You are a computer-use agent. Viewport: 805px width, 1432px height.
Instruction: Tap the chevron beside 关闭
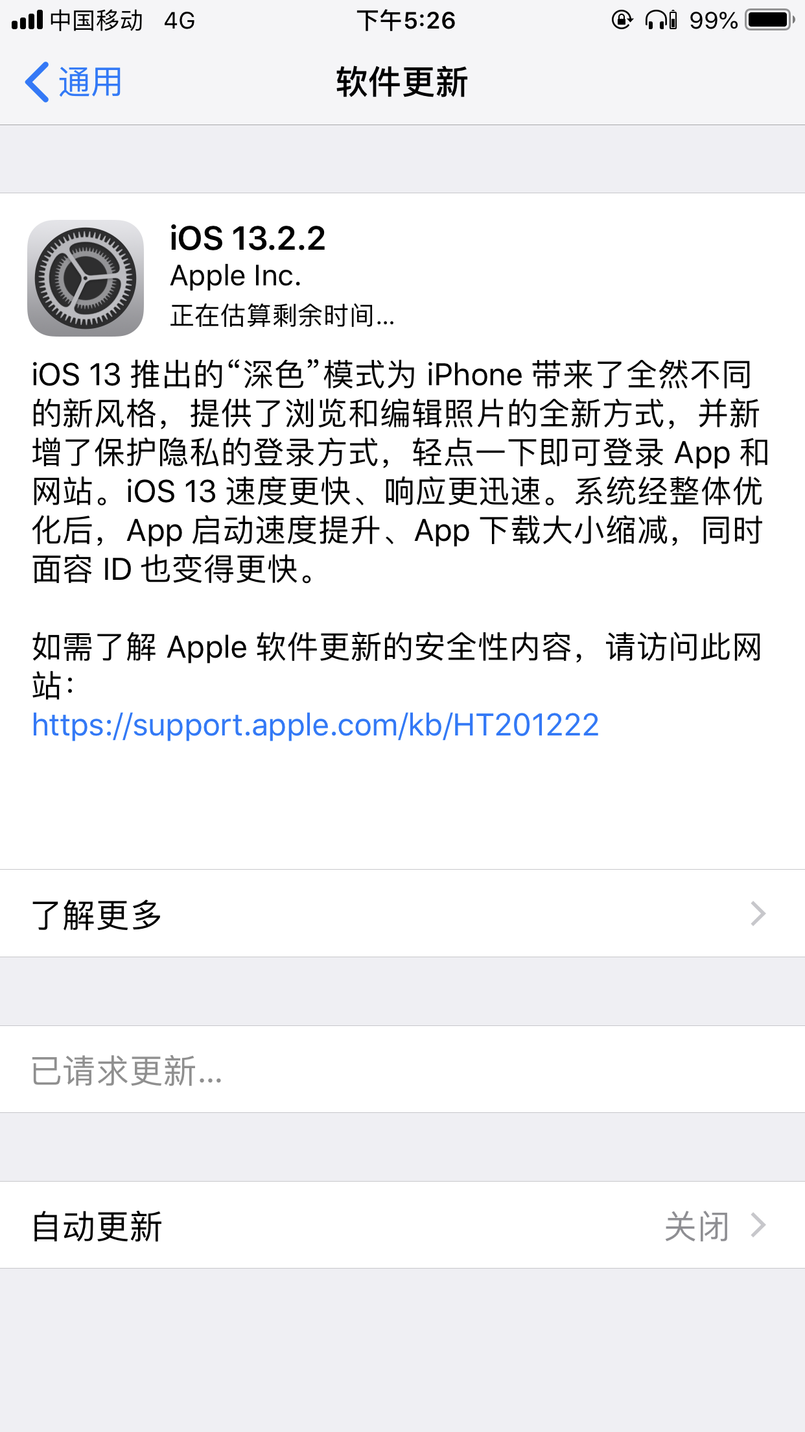(758, 1225)
